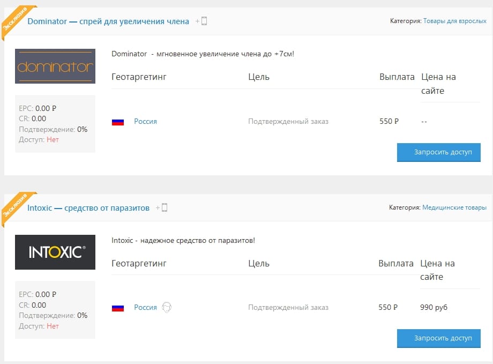493x364 pixels.
Task: Click the Россия link in Intoxic row
Action: (145, 307)
